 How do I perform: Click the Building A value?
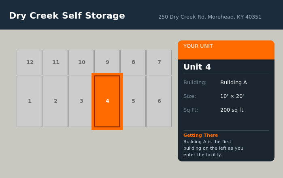[233, 83]
